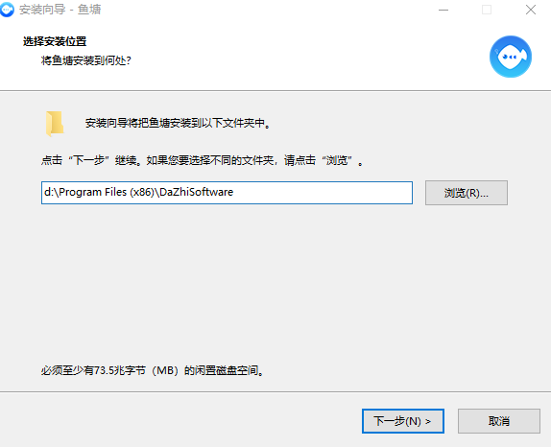Click the 73.5兆字节 disk space notice
The width and height of the screenshot is (551, 447).
point(153,370)
